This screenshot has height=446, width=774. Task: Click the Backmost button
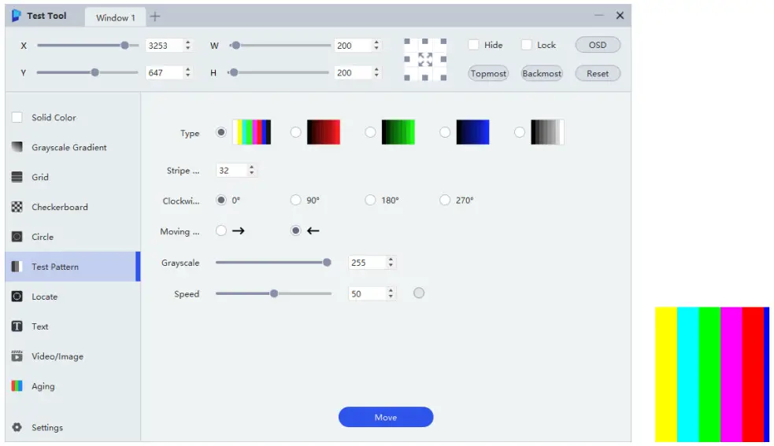tap(542, 73)
